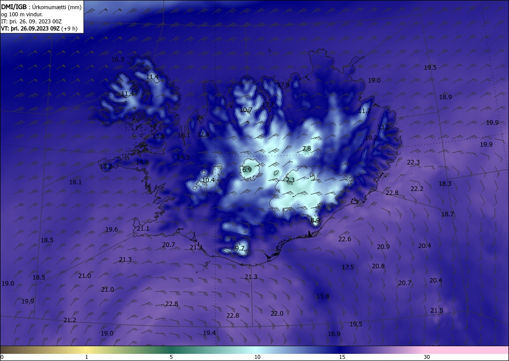Image resolution: width=509 pixels, height=361 pixels.
Task: Click the 10.4 value label
Action: point(208,180)
